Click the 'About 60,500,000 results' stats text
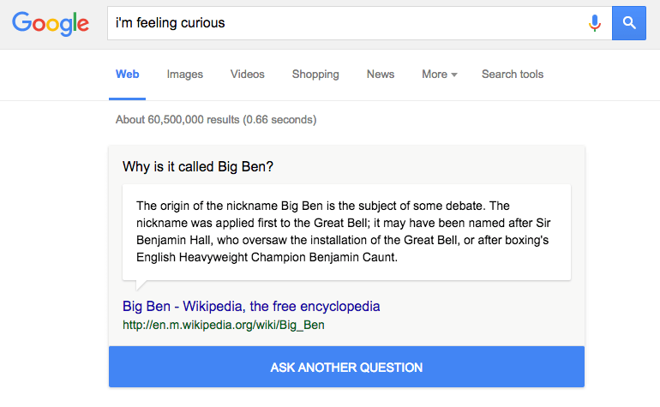Viewport: 660px width, 407px height. (216, 120)
